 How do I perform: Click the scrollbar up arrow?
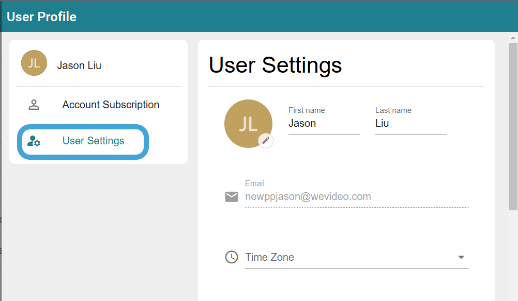pos(513,38)
